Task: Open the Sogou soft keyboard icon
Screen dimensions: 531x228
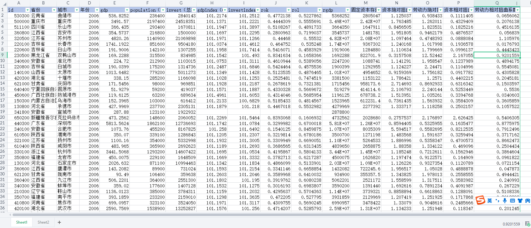Action: (512, 201)
